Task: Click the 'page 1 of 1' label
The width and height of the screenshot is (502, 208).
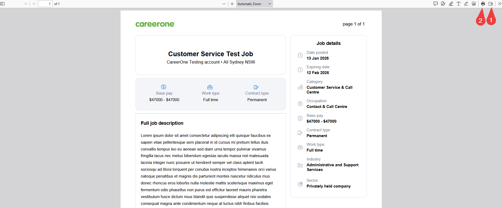Action: coord(354,24)
